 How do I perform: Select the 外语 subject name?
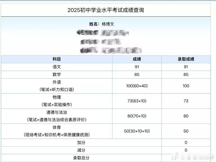57,82
